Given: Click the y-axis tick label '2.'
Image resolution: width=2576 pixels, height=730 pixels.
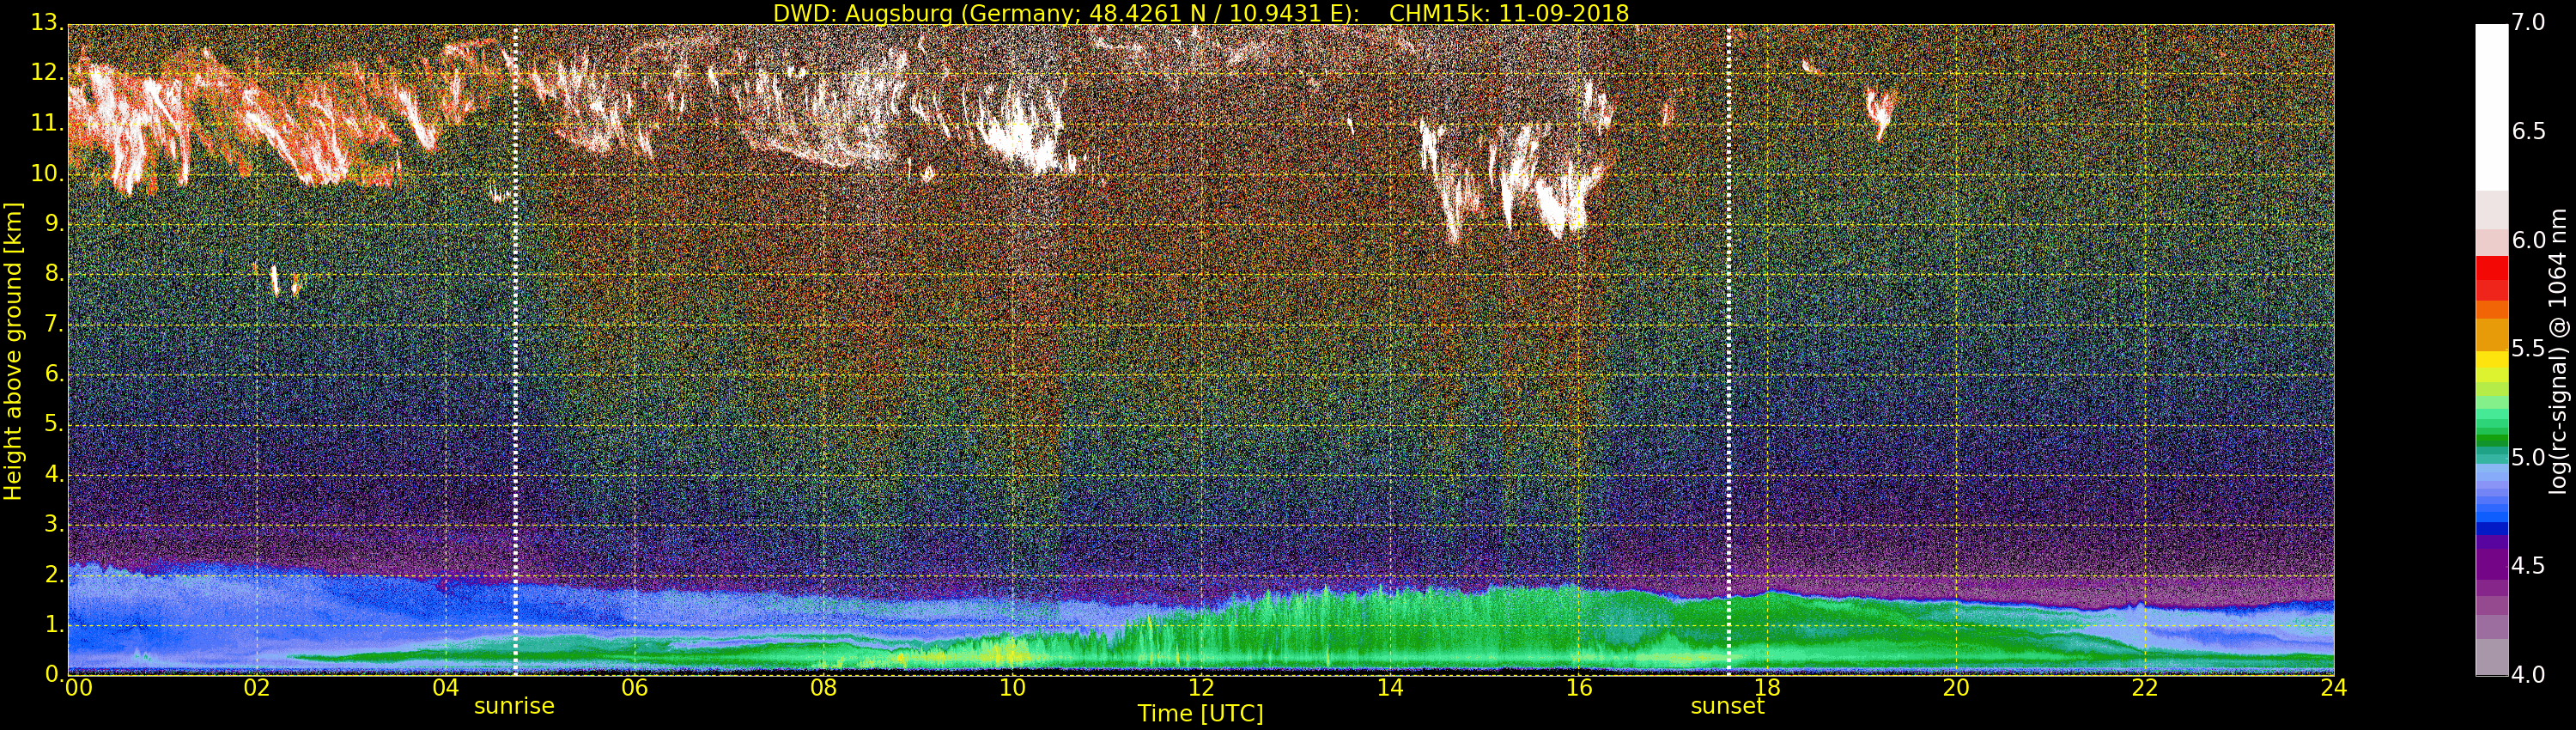Looking at the screenshot, I should point(54,575).
